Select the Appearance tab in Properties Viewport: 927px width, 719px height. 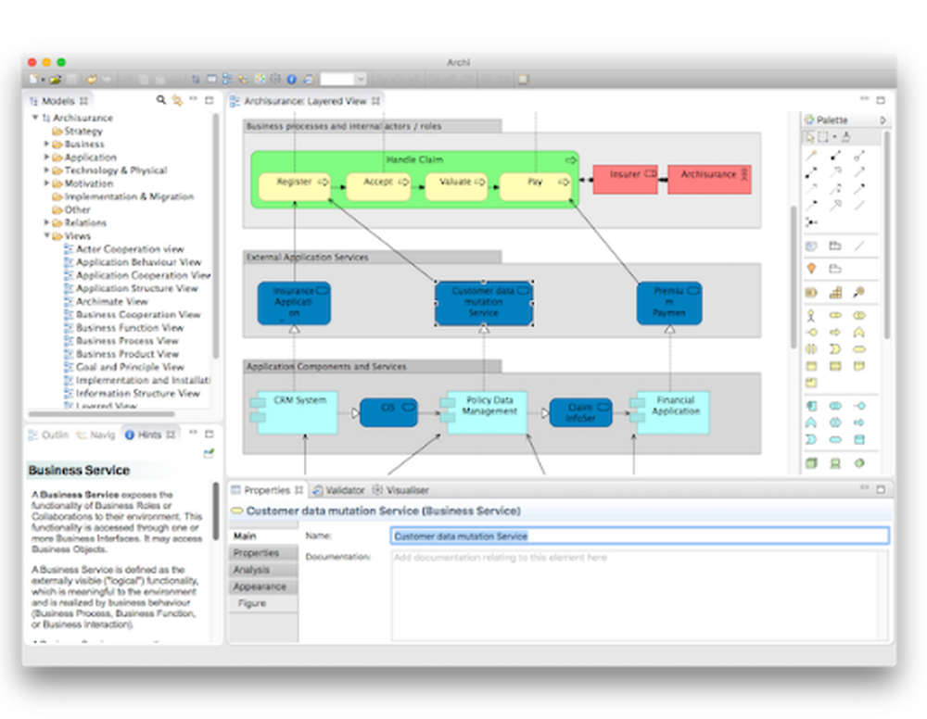(263, 587)
